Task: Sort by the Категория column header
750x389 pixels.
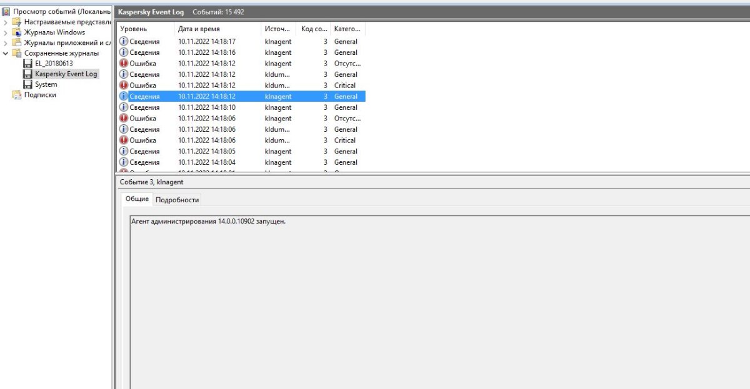Action: pyautogui.click(x=348, y=29)
